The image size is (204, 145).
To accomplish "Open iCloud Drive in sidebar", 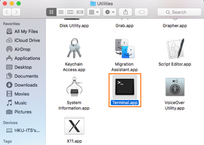I will tap(23, 40).
